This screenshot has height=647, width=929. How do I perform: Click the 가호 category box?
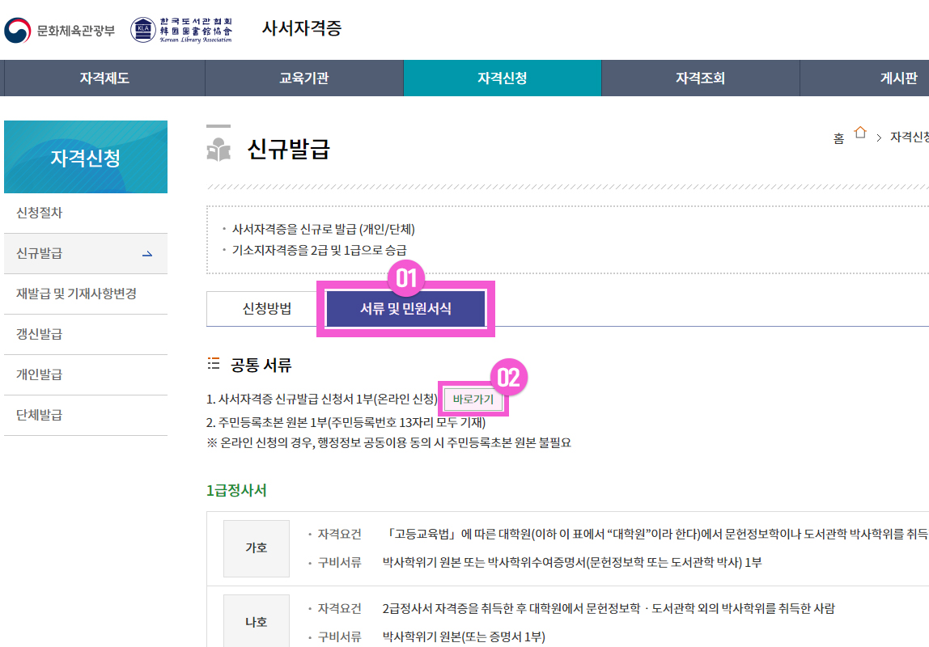pos(256,548)
